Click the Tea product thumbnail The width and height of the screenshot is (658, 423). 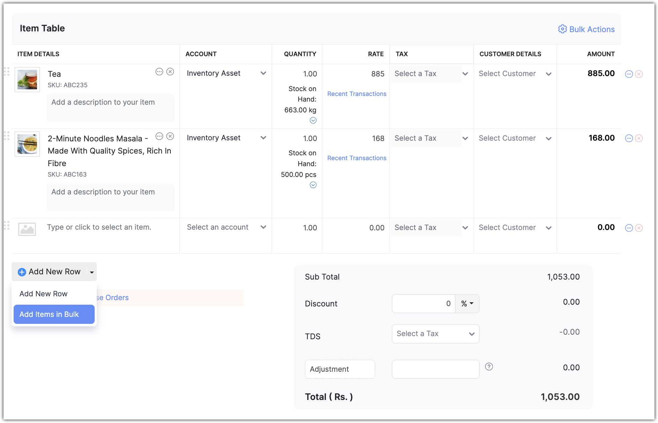(x=27, y=80)
